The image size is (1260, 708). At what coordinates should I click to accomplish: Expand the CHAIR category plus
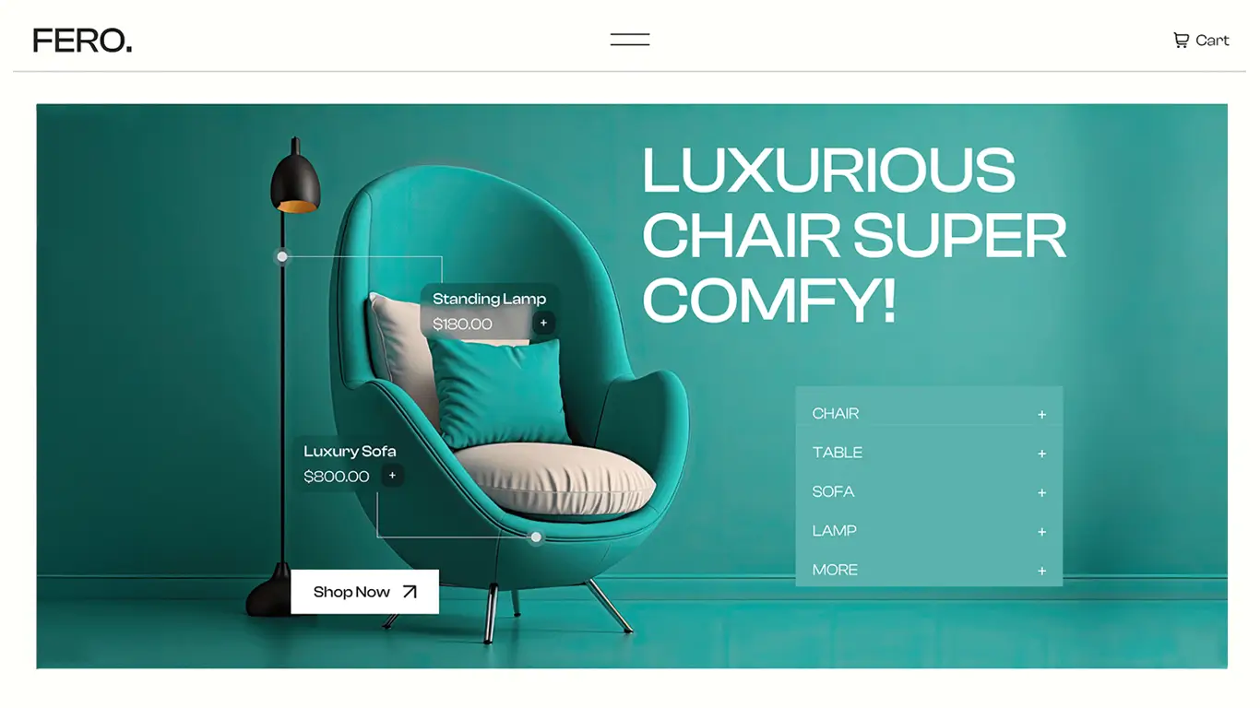[x=1041, y=415]
